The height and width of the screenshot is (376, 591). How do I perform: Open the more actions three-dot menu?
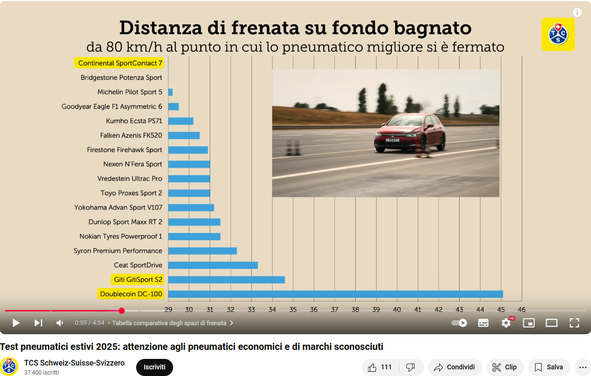583,367
